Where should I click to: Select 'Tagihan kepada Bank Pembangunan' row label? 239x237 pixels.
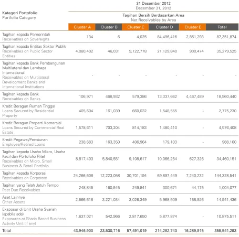(34, 63)
